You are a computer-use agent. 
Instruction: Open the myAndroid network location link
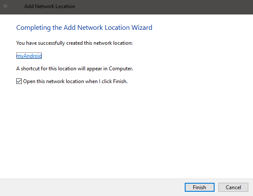point(29,56)
